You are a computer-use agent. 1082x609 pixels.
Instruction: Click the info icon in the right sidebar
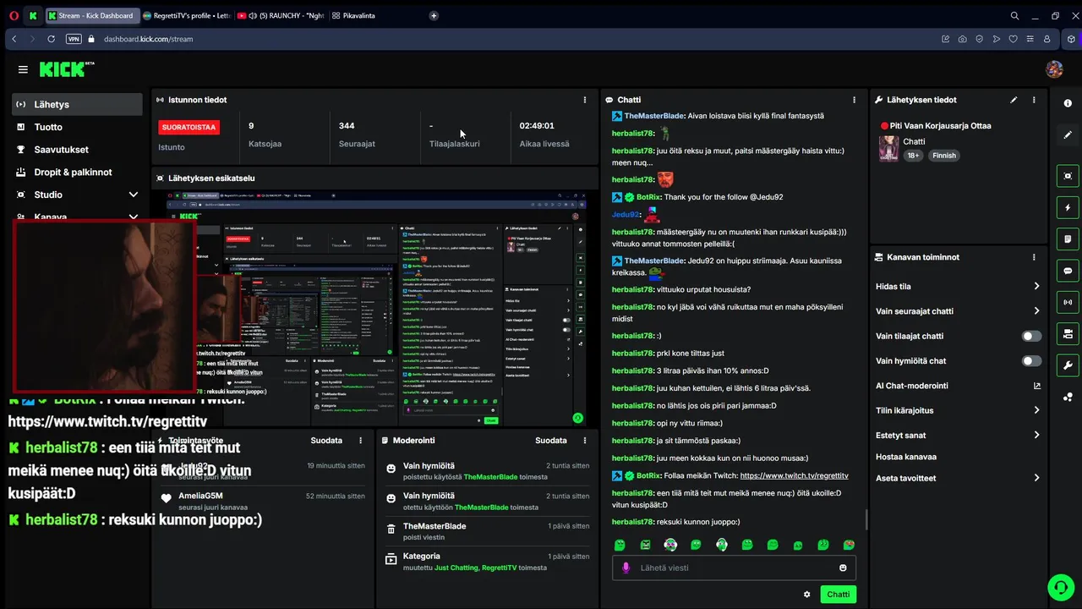pyautogui.click(x=1068, y=103)
